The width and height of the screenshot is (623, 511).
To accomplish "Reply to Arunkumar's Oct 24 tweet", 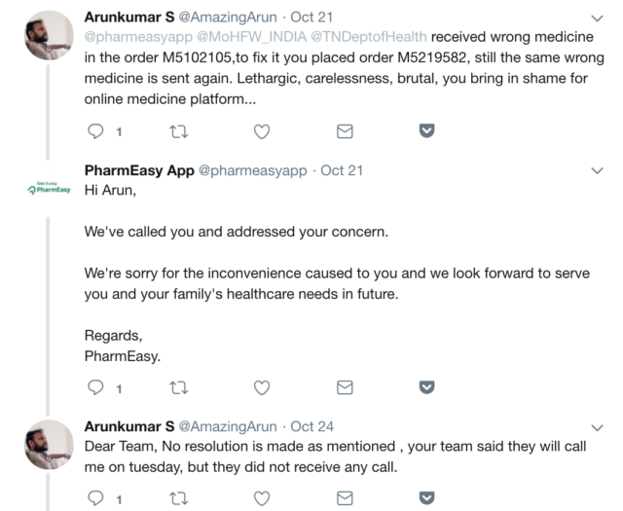I will 96,498.
